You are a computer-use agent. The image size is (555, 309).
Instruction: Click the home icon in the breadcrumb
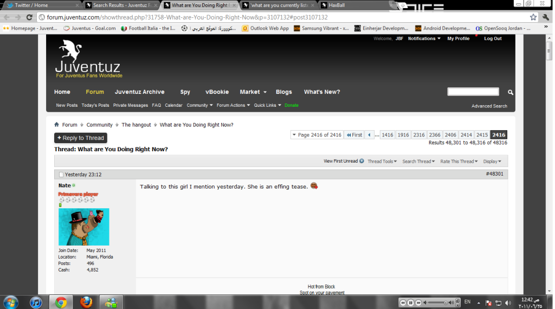pos(56,125)
